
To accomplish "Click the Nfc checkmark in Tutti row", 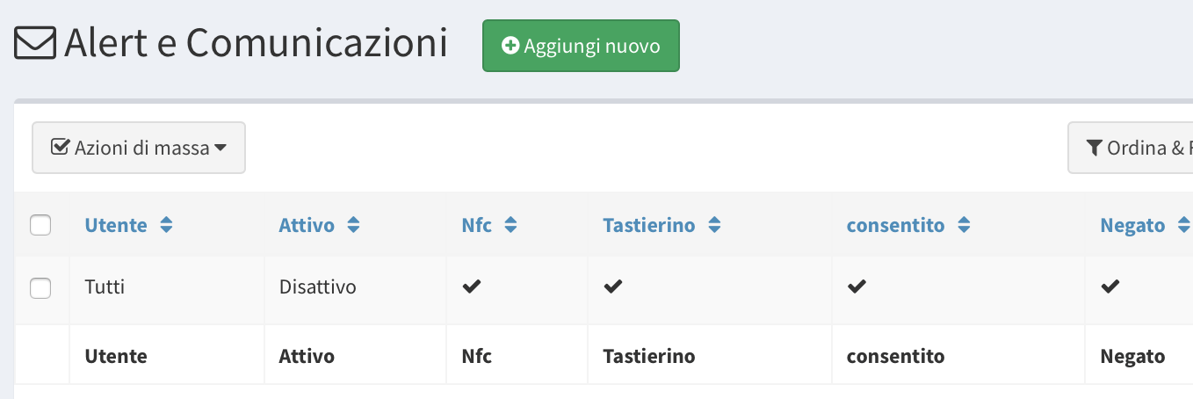I will click(x=472, y=287).
